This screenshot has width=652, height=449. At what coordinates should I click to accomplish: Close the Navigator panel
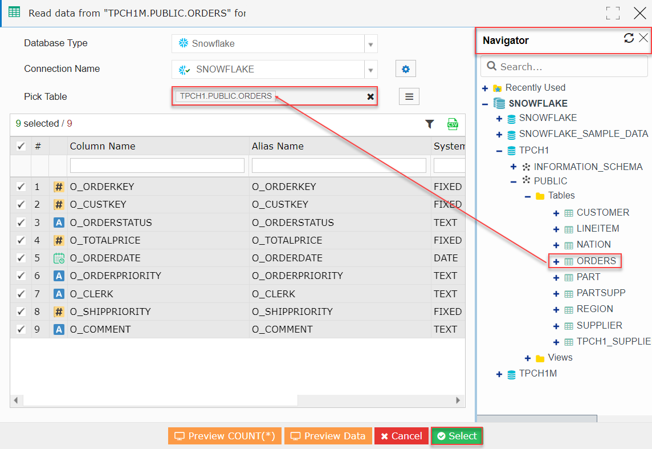coord(643,38)
